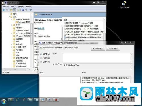Click the tree pane horizontal scrollbar
142x106 pixels.
(16, 69)
